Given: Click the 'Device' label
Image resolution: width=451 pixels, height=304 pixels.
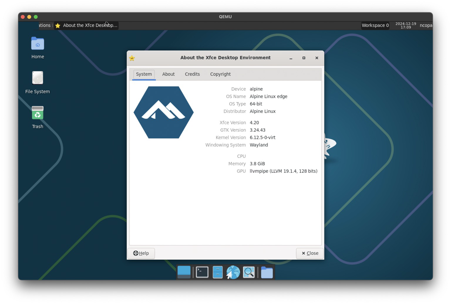Looking at the screenshot, I should point(238,89).
